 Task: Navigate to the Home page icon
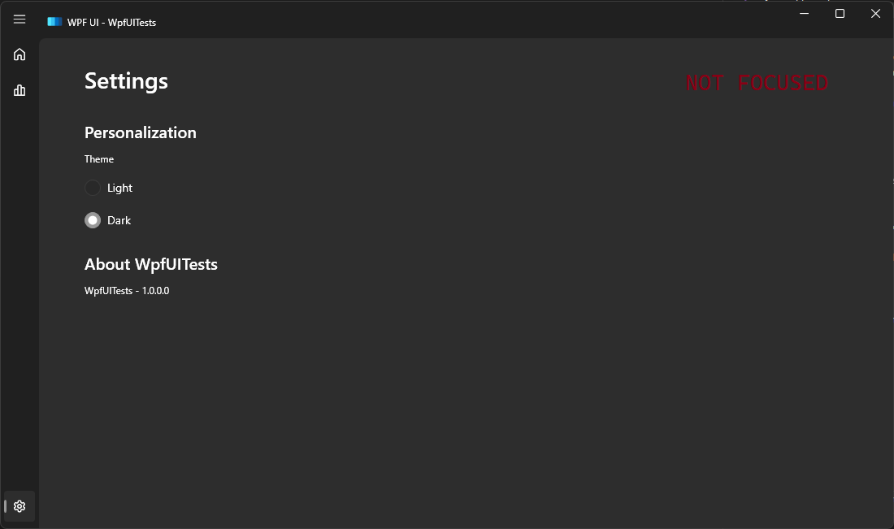tap(19, 54)
